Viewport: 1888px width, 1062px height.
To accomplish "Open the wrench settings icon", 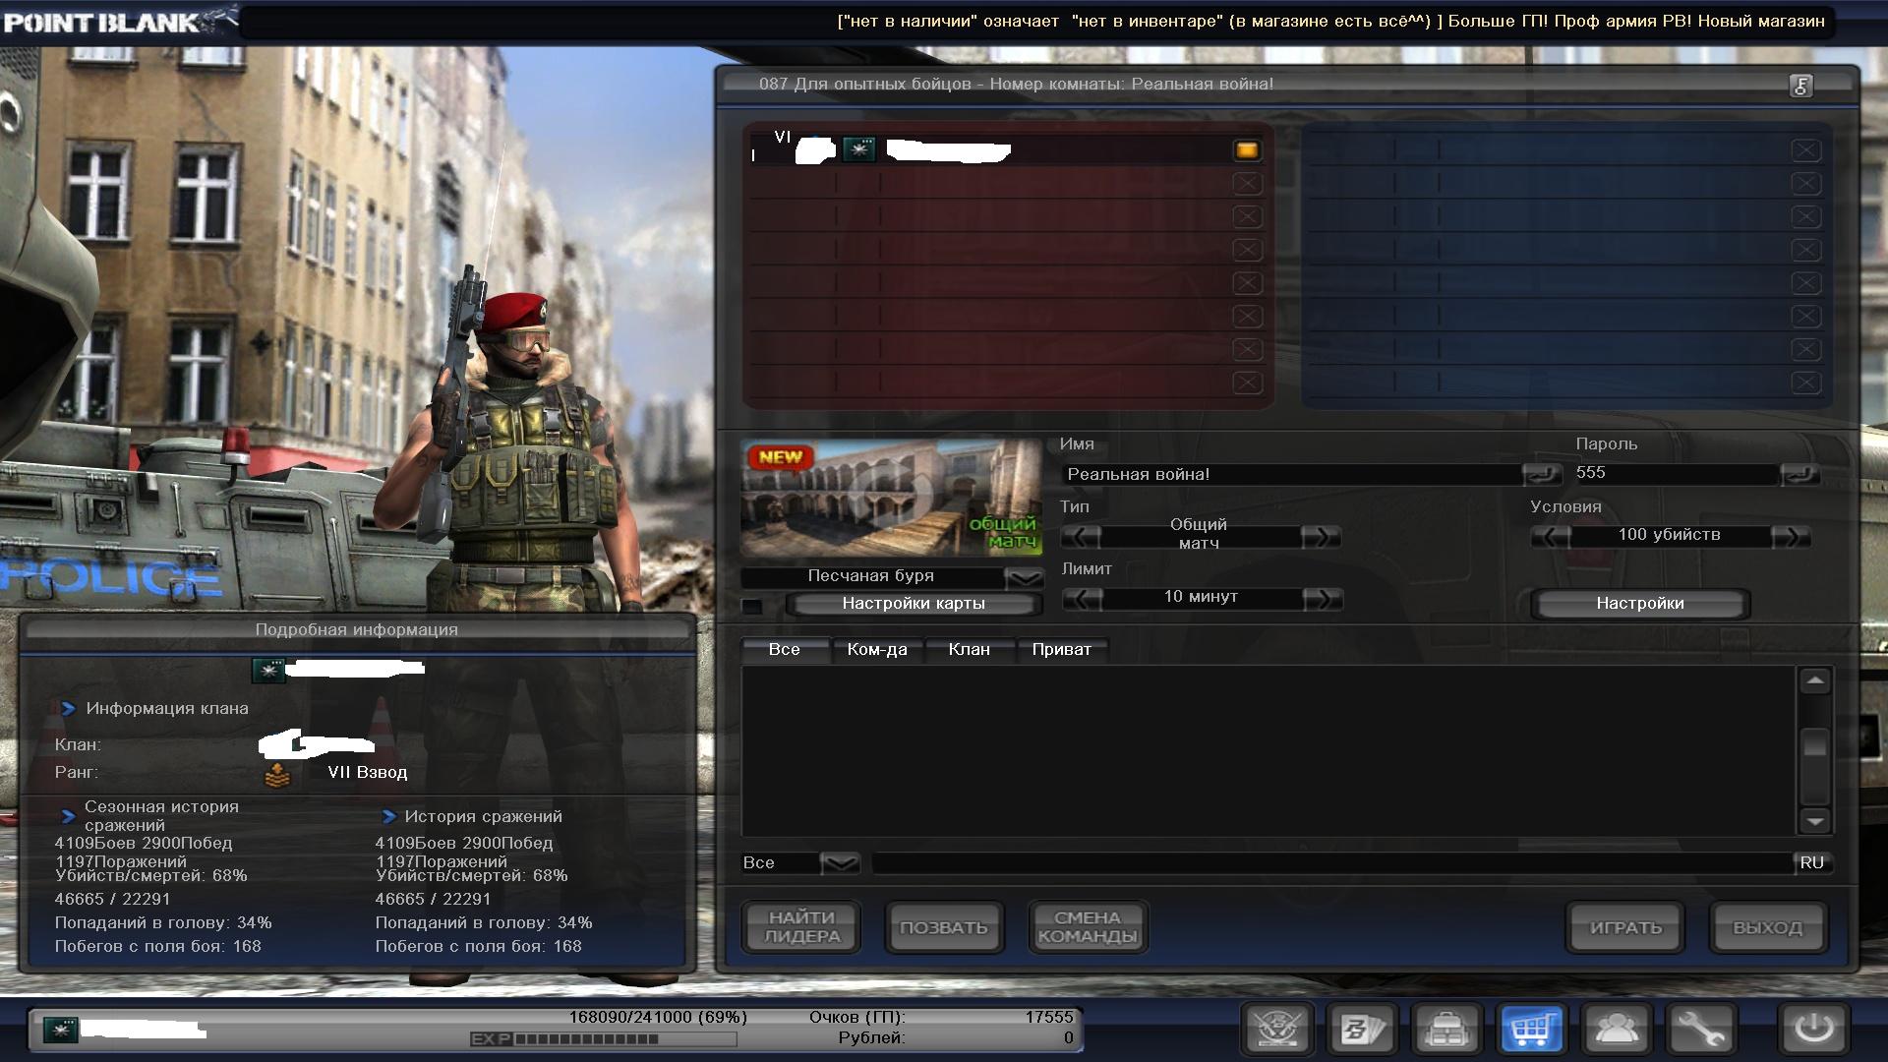I will coord(1702,1030).
